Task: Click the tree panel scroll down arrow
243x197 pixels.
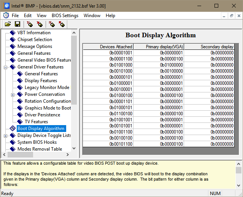Action: (x=74, y=148)
